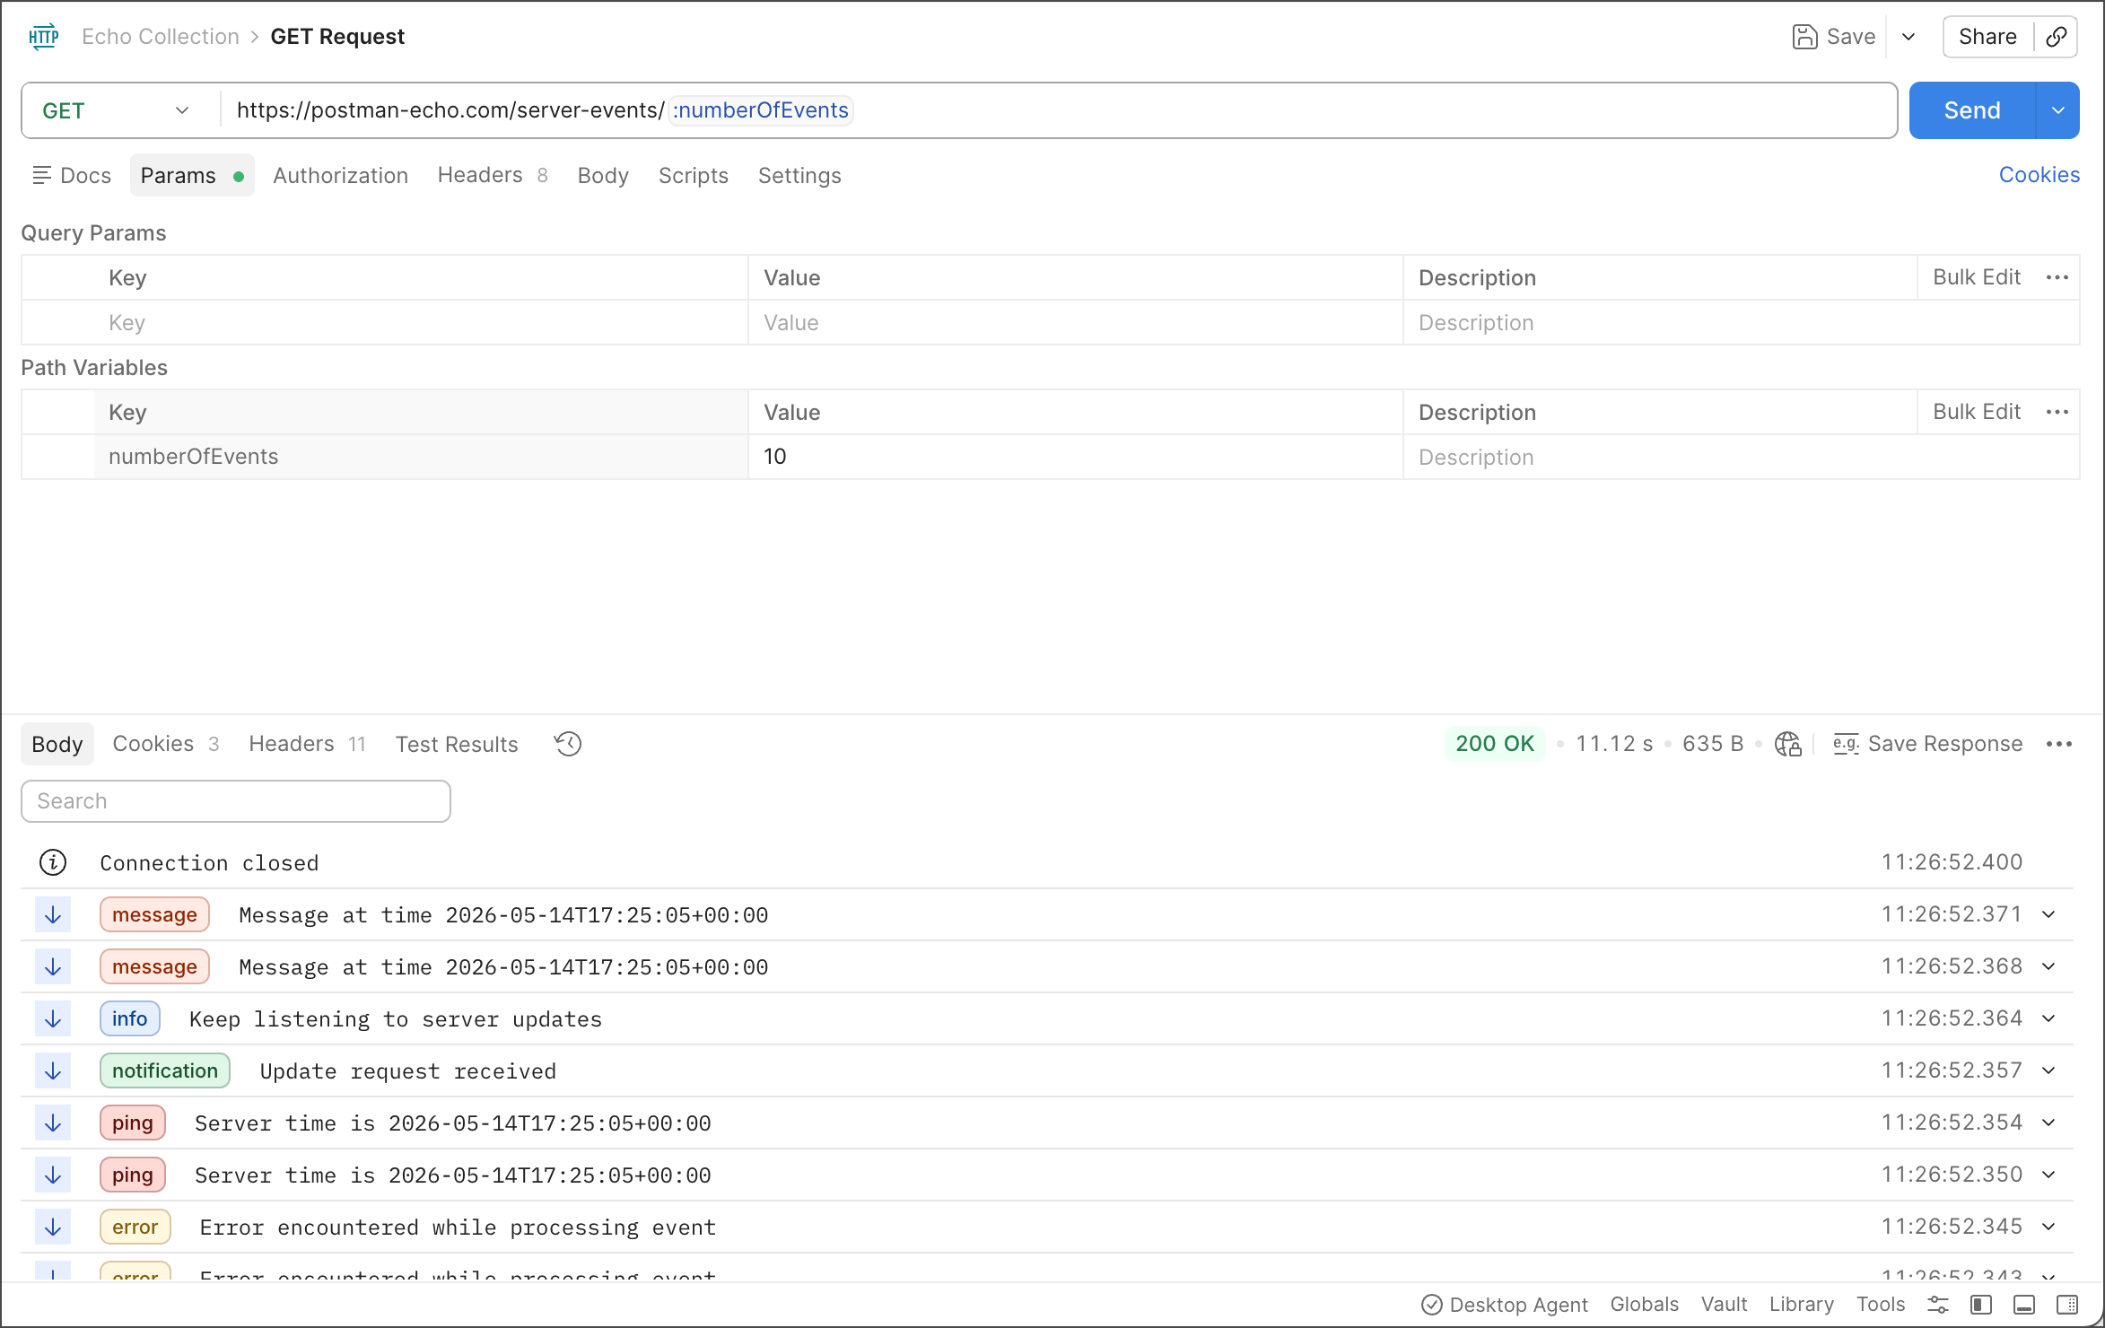2105x1328 pixels.
Task: Copy request link via chain icon
Action: pos(2056,37)
